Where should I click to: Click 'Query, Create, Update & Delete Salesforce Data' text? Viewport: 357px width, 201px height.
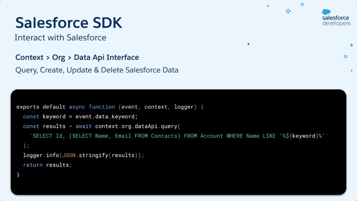[x=97, y=70]
